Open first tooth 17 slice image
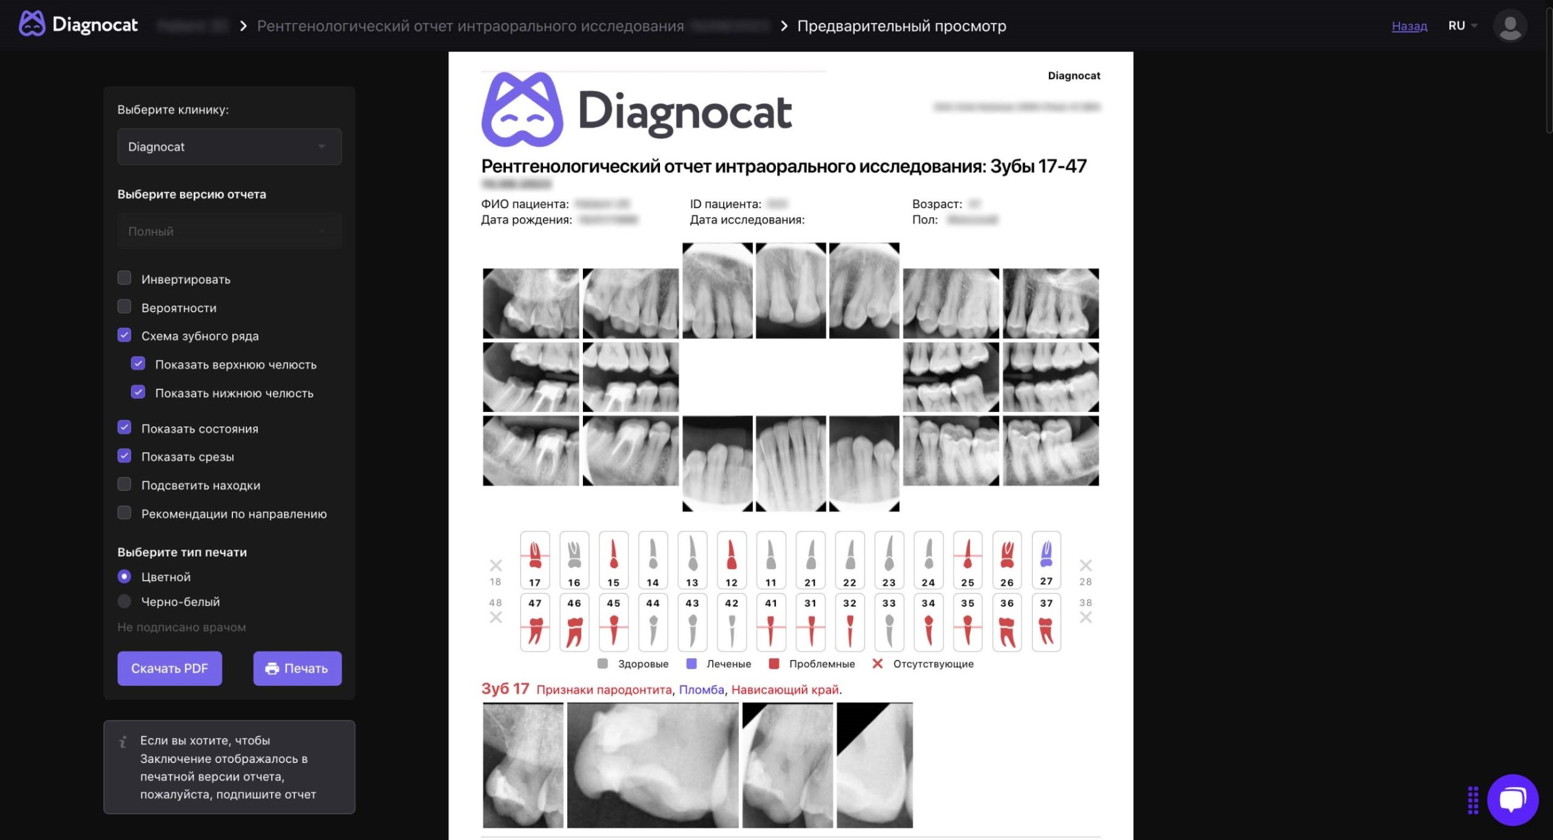 pos(523,765)
